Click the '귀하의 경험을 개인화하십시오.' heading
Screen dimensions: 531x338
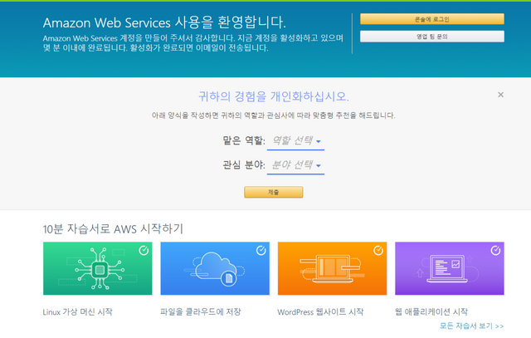tap(274, 96)
